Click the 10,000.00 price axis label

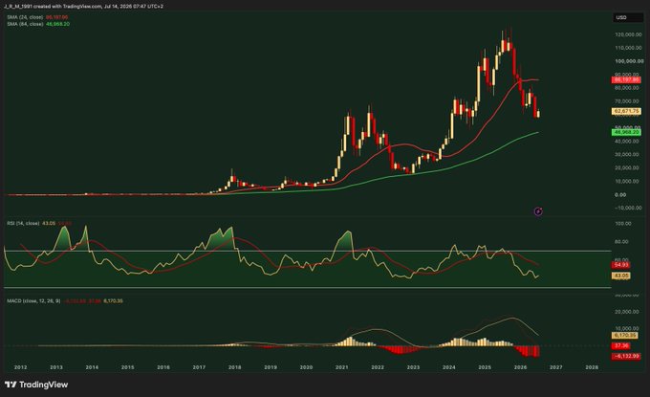[x=628, y=182]
